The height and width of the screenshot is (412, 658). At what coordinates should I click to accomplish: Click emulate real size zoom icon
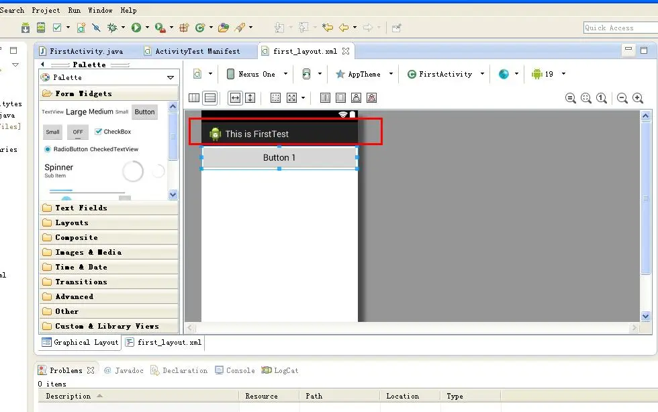(x=570, y=98)
